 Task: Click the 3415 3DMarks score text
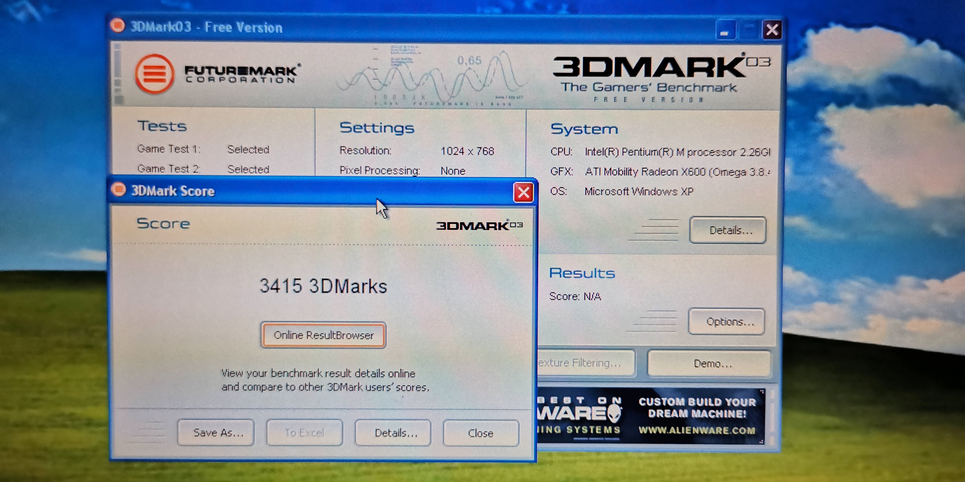[323, 286]
